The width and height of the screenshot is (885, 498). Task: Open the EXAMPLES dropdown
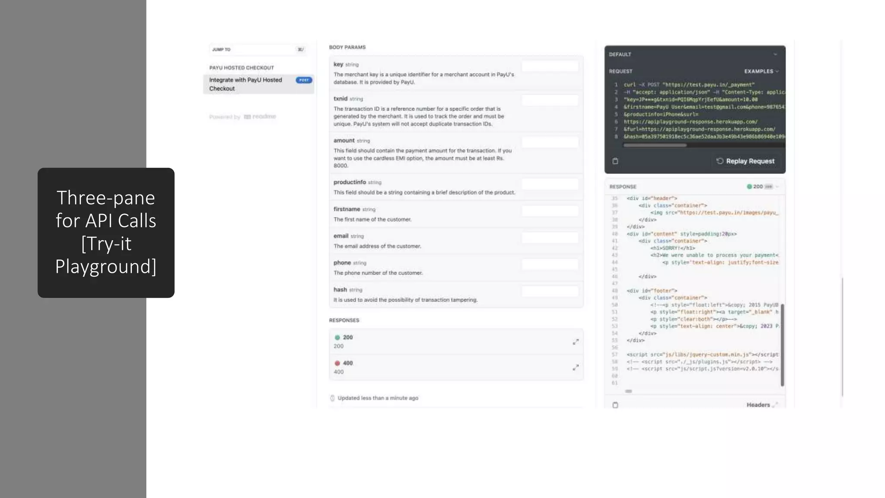tap(761, 71)
